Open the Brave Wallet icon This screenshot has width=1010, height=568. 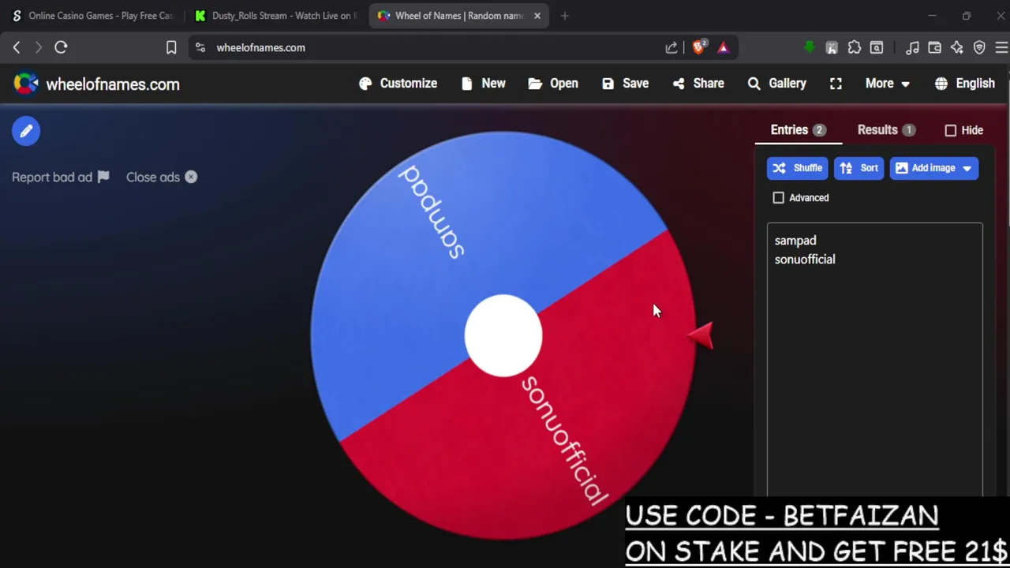935,47
